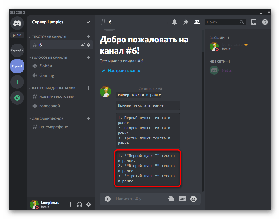Collapse the ГОЛОСОВЫЕ КАНАЛЫ category
Image resolution: width=280 pixels, height=219 pixels.
point(48,57)
